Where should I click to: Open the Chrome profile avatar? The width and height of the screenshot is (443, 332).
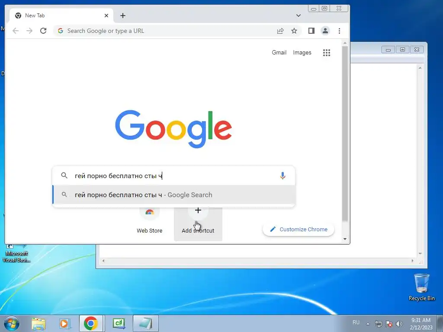(x=325, y=31)
